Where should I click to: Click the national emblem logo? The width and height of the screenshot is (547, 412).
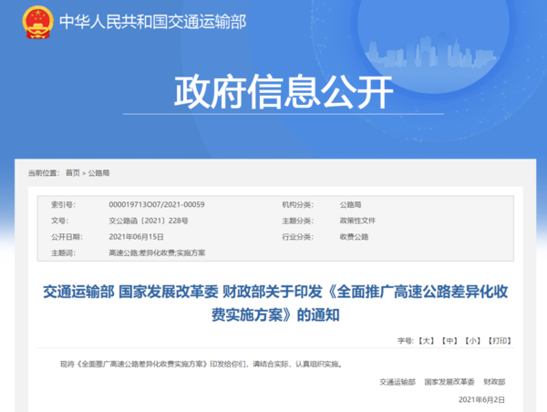[36, 22]
